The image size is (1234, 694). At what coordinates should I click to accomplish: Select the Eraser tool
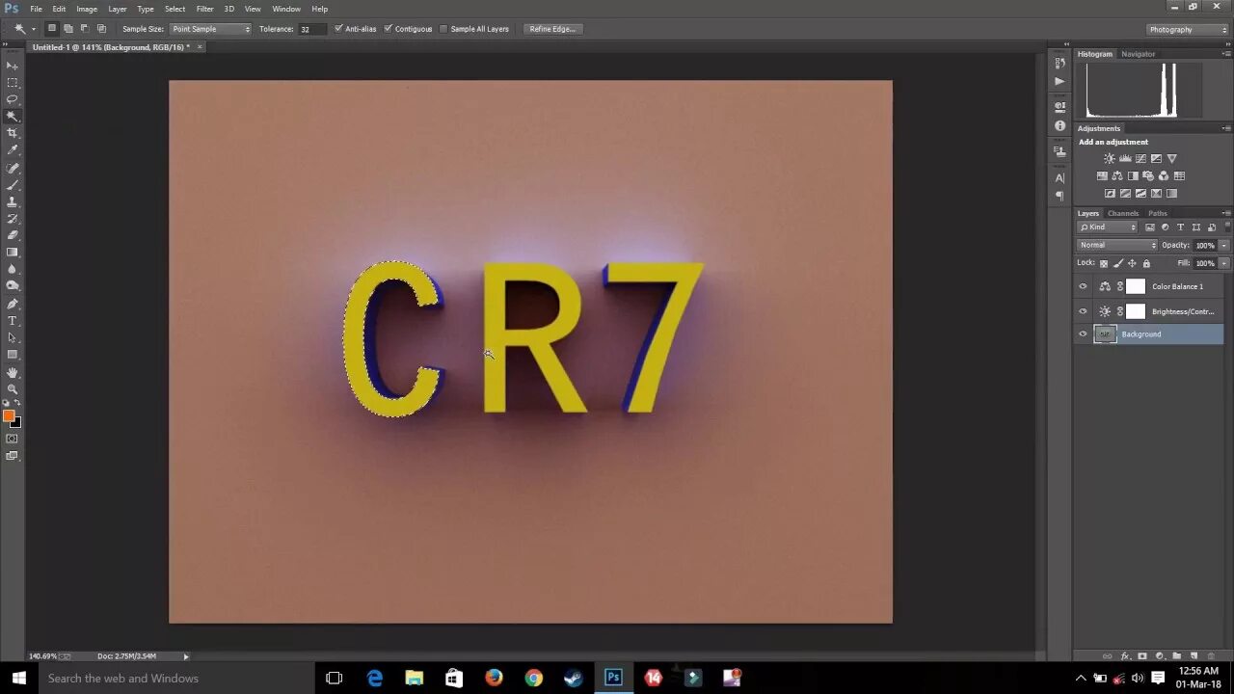pos(13,235)
